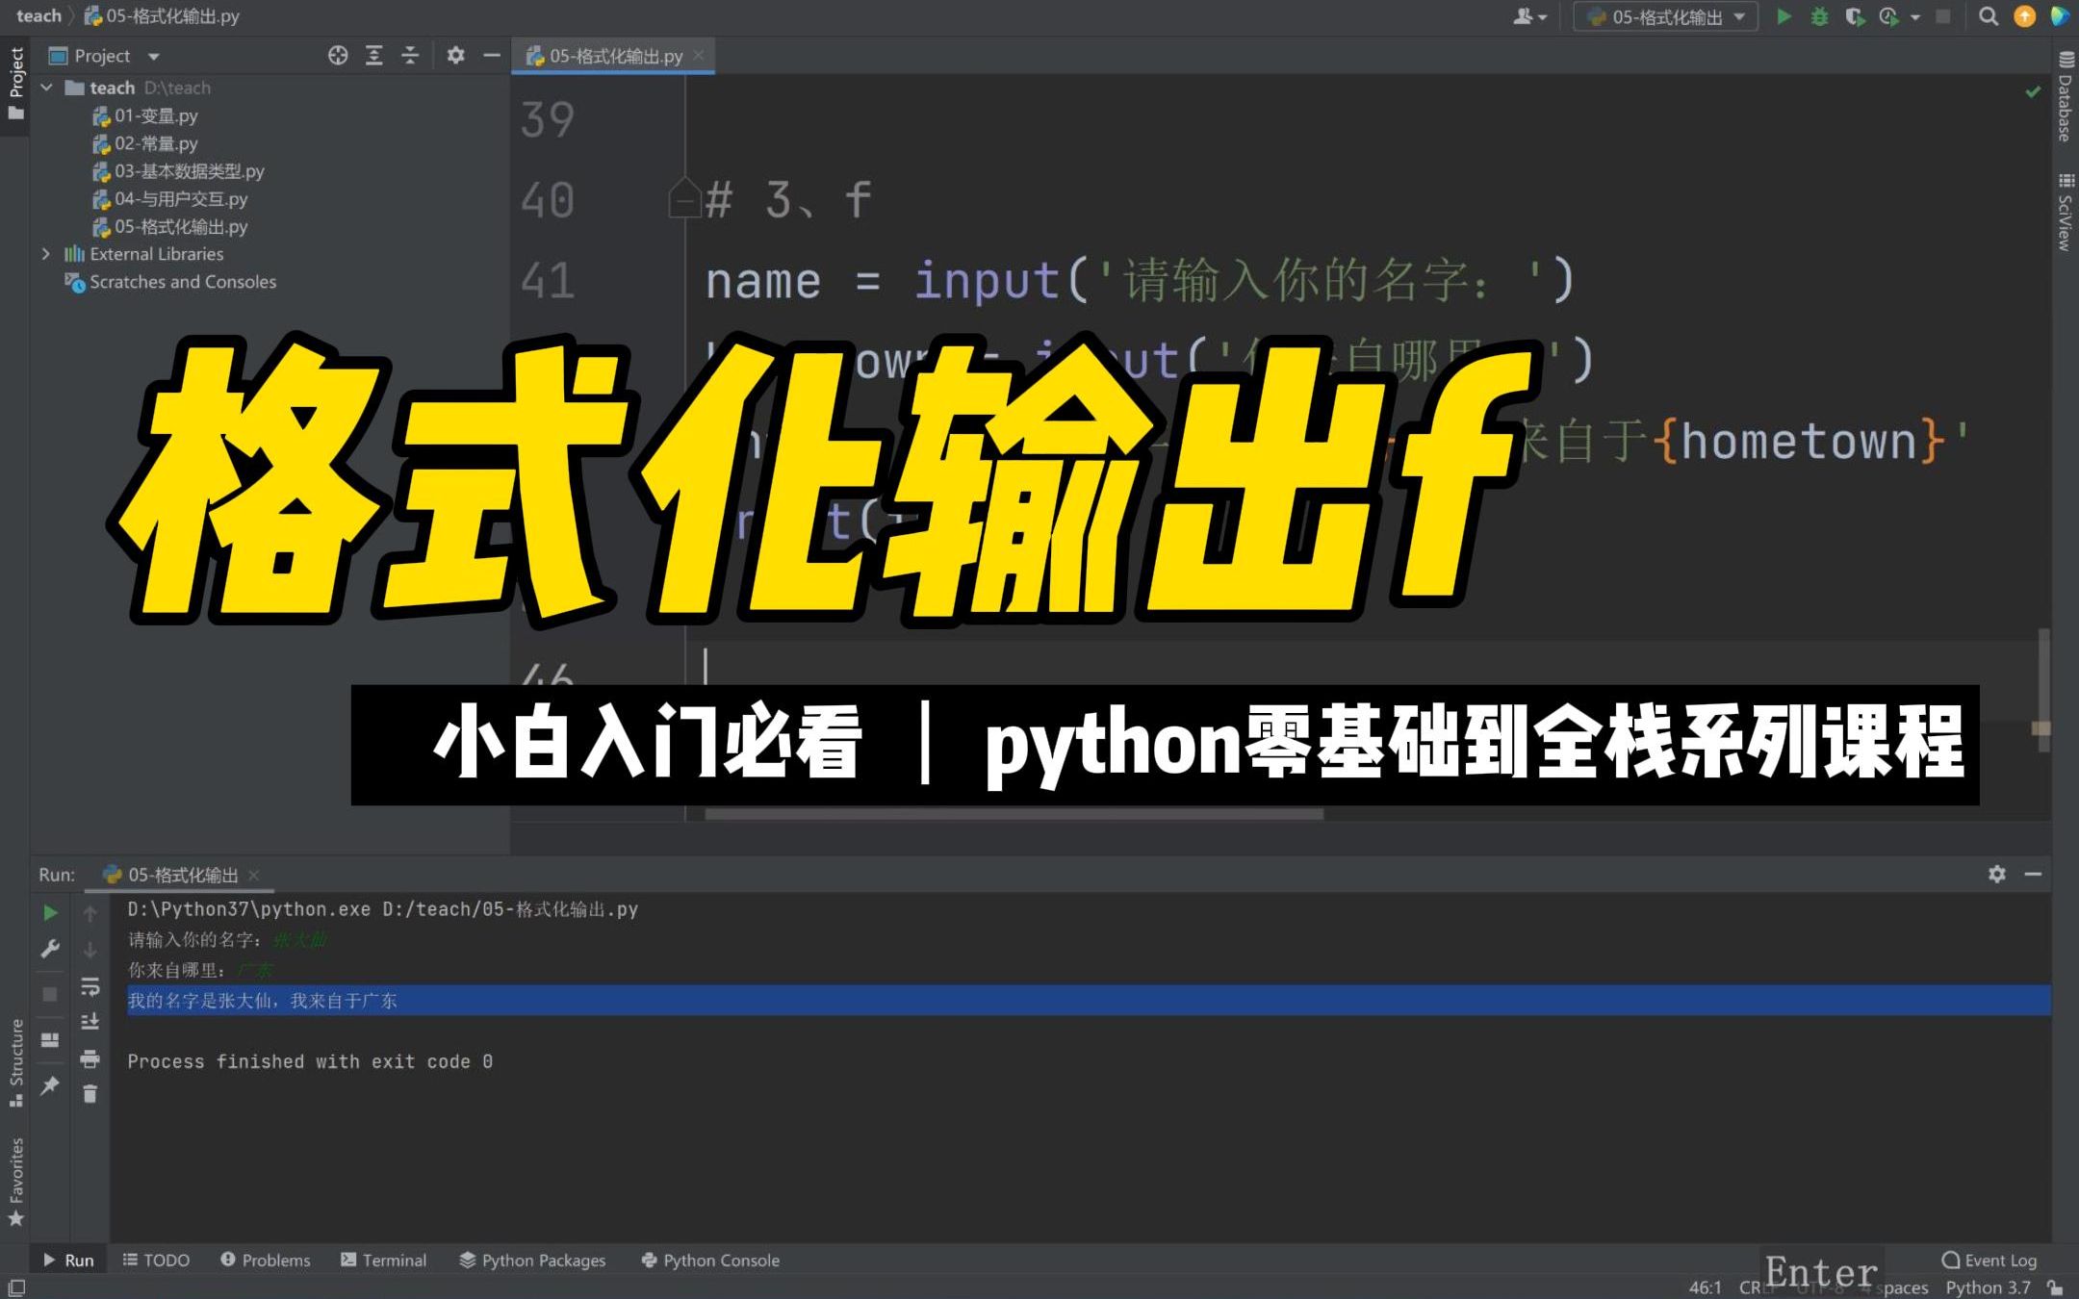This screenshot has height=1299, width=2079.
Task: Open the 05-格式化输出 run configuration dropdown
Action: coord(1666,16)
